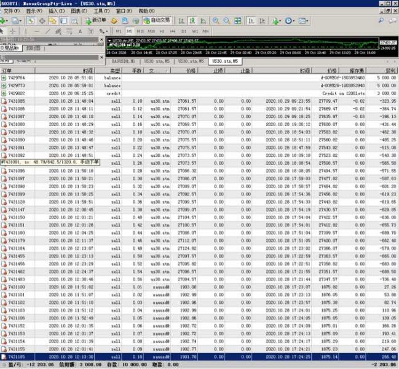Select the arrow cursor tool

[x=2, y=31]
